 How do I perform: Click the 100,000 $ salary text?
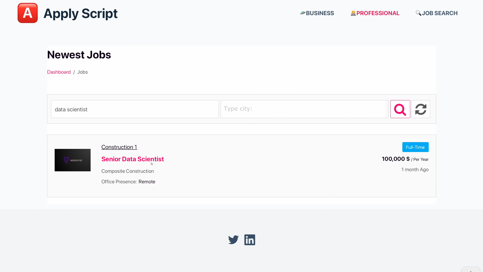[x=395, y=159]
